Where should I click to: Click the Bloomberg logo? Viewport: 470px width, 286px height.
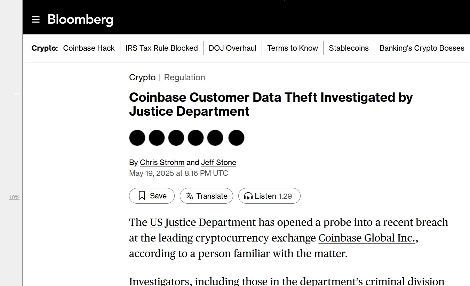80,19
